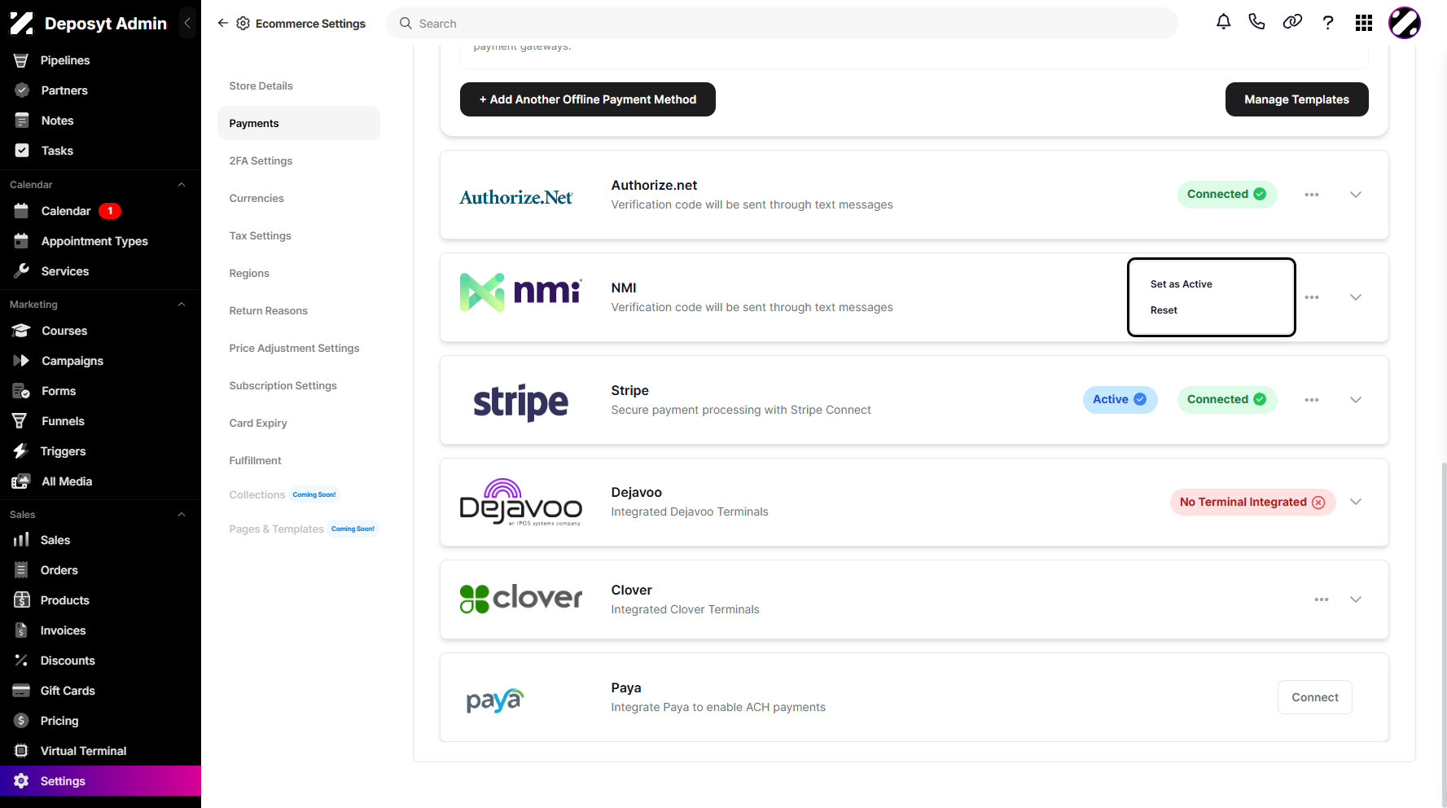Image resolution: width=1447 pixels, height=808 pixels.
Task: Click the phone call icon
Action: [1256, 22]
